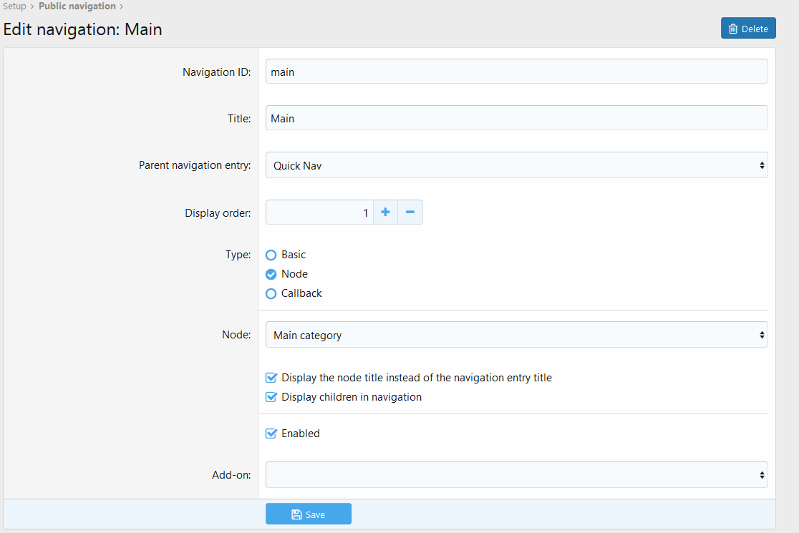Image resolution: width=799 pixels, height=533 pixels.
Task: Click the Delete button
Action: click(x=748, y=29)
